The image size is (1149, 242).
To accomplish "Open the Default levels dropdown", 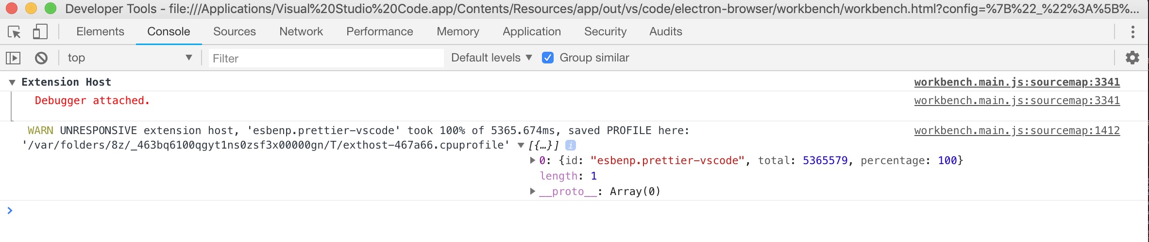I will [x=491, y=58].
